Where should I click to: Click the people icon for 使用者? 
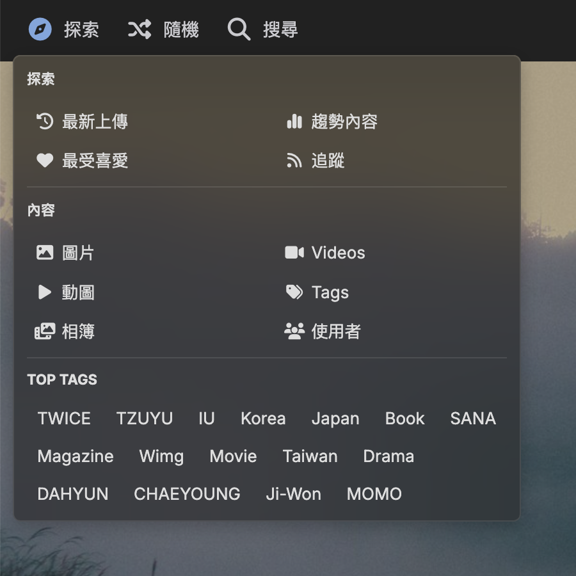294,332
